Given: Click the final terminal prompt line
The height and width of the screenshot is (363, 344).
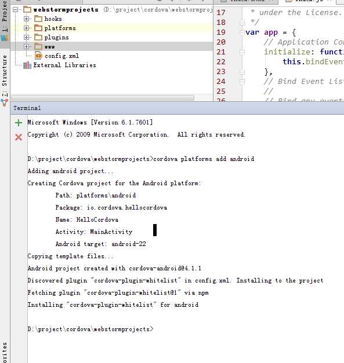Looking at the screenshot, I should click(90, 329).
